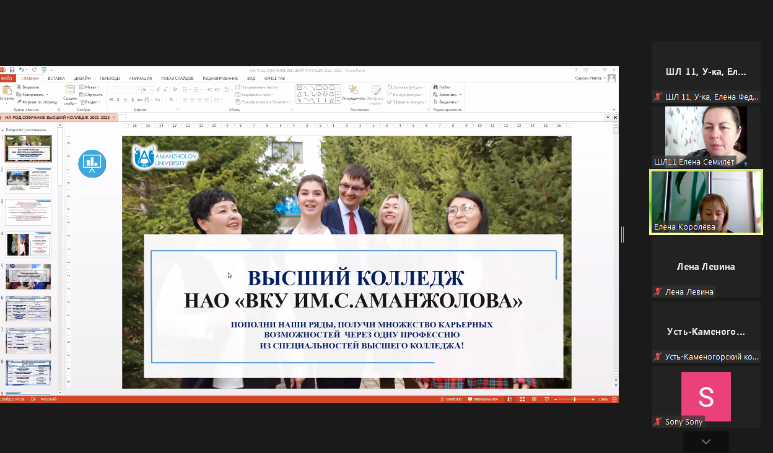Fit slide to current window icon
The image size is (773, 453).
[x=614, y=399]
